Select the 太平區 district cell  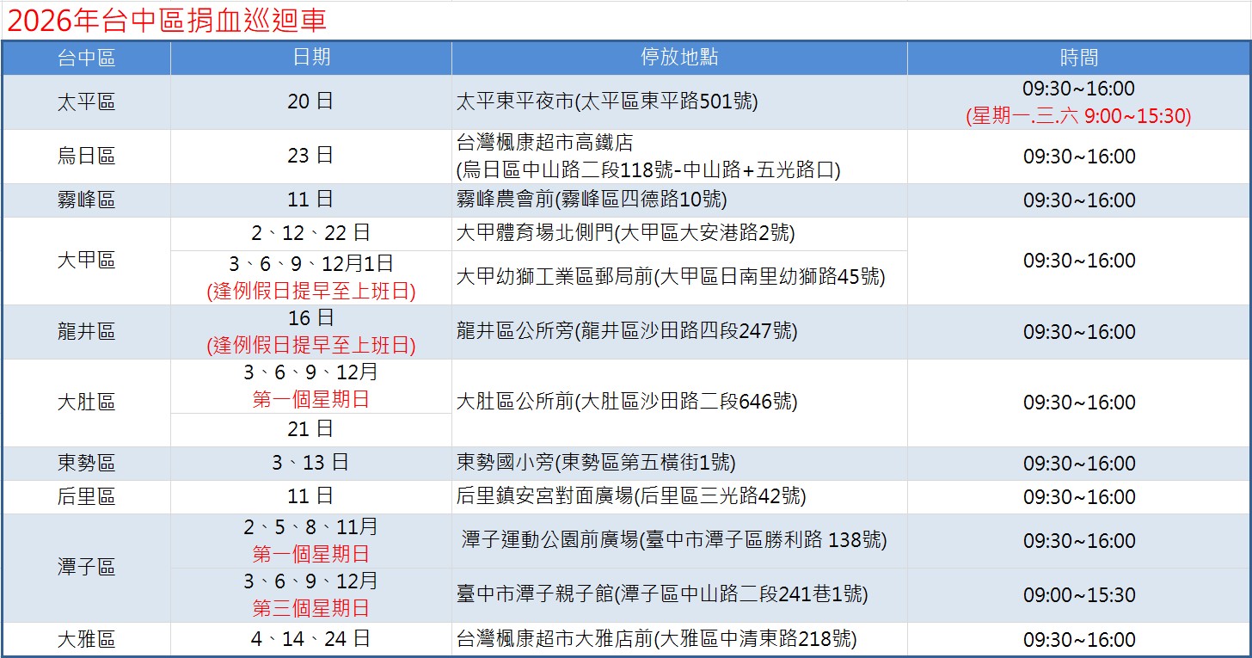click(x=86, y=102)
